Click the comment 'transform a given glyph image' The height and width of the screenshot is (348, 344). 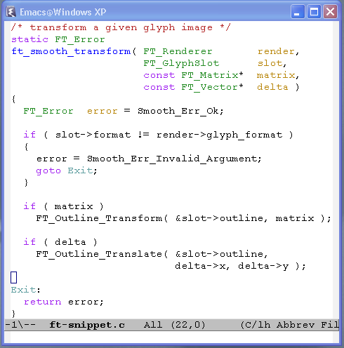point(121,28)
